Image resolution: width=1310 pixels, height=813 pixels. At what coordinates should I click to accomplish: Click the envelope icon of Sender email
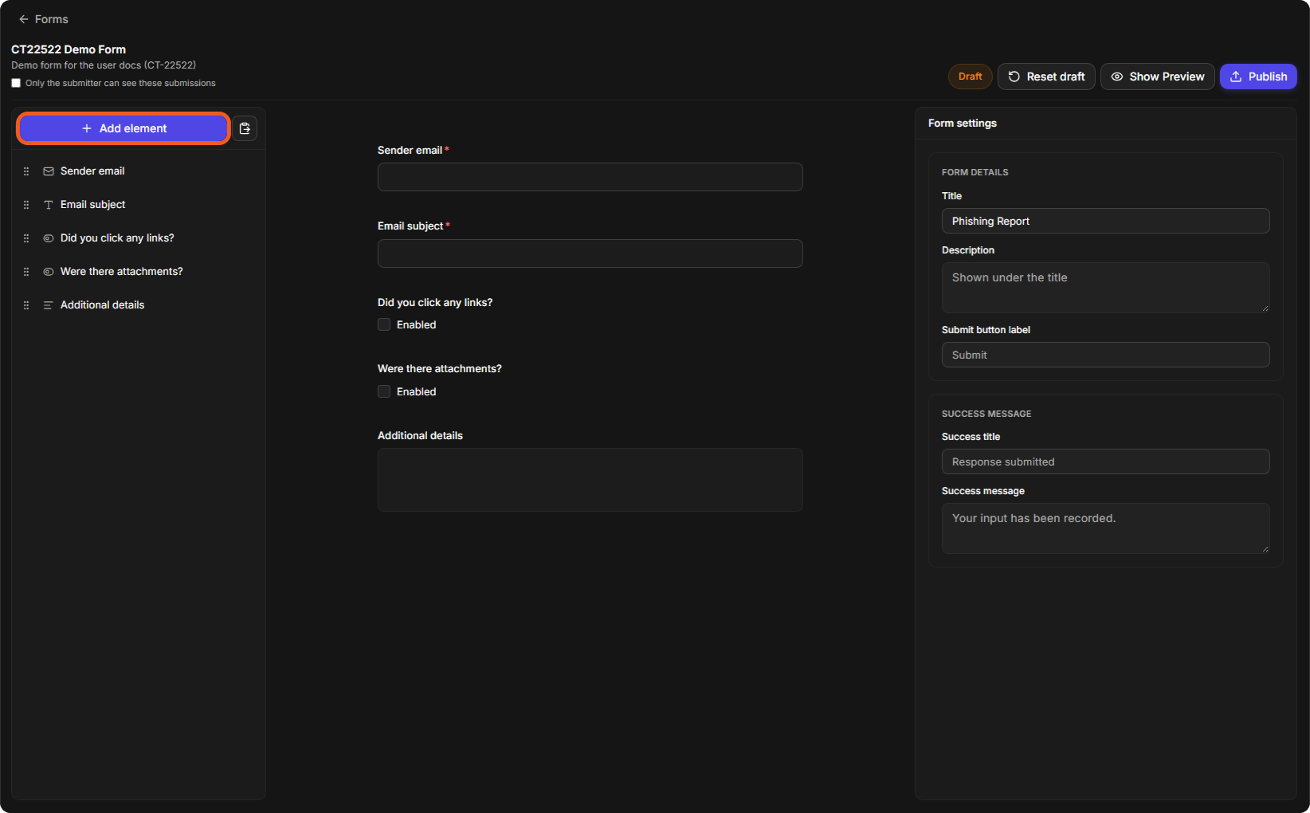tap(49, 171)
